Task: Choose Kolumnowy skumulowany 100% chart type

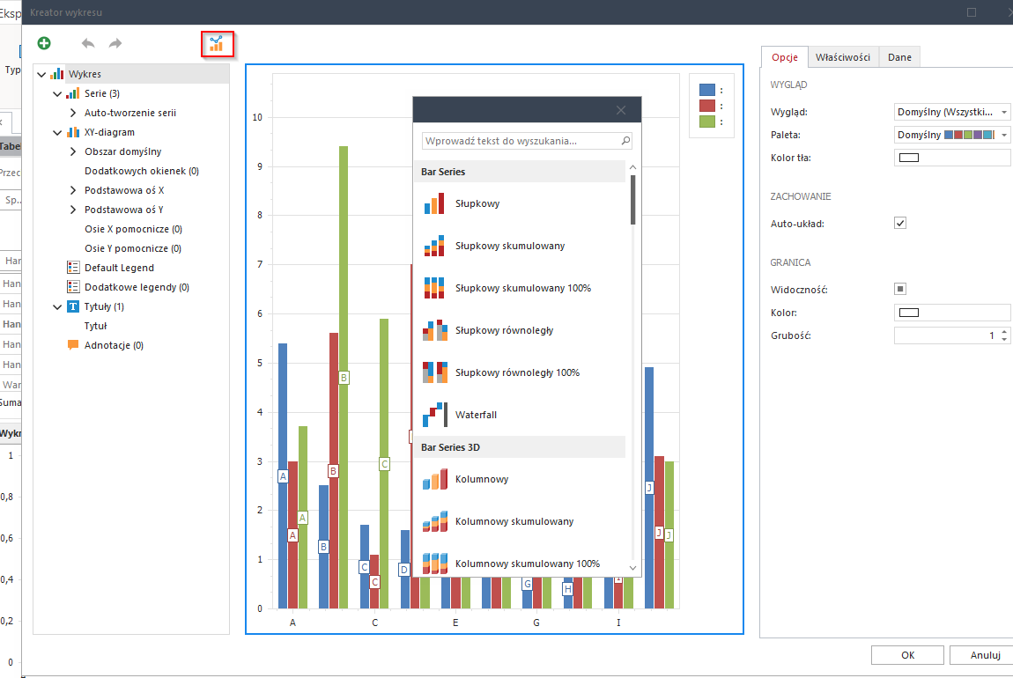Action: tap(519, 564)
